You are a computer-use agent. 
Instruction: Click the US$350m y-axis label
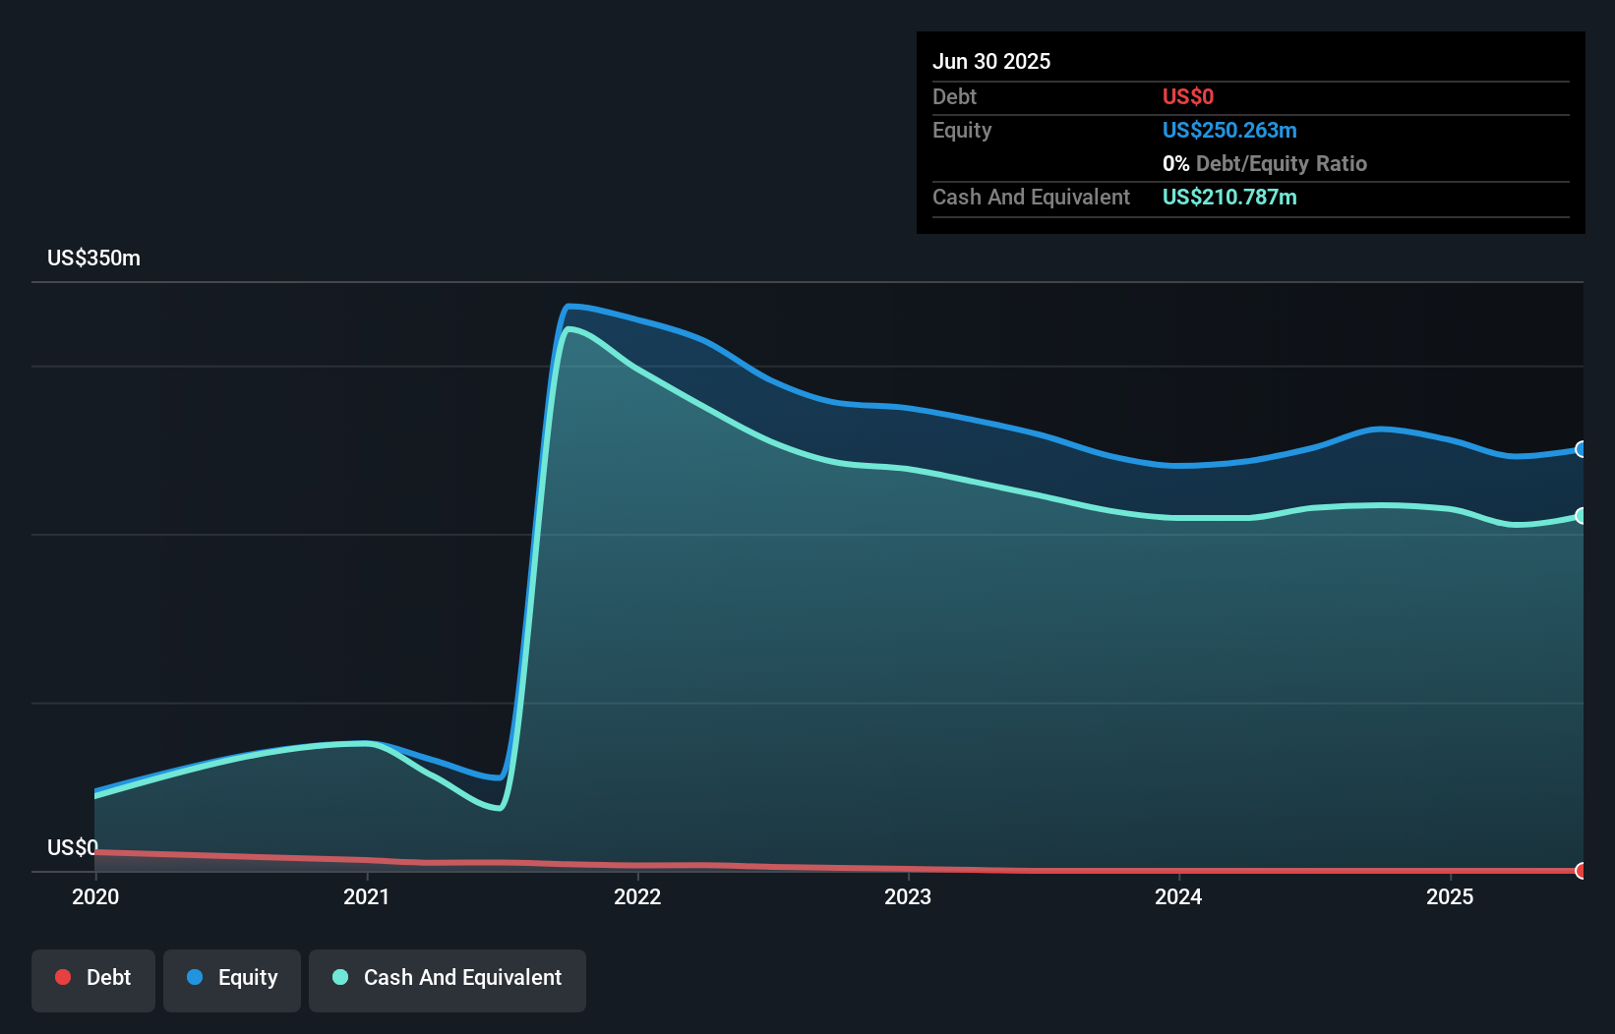click(93, 258)
